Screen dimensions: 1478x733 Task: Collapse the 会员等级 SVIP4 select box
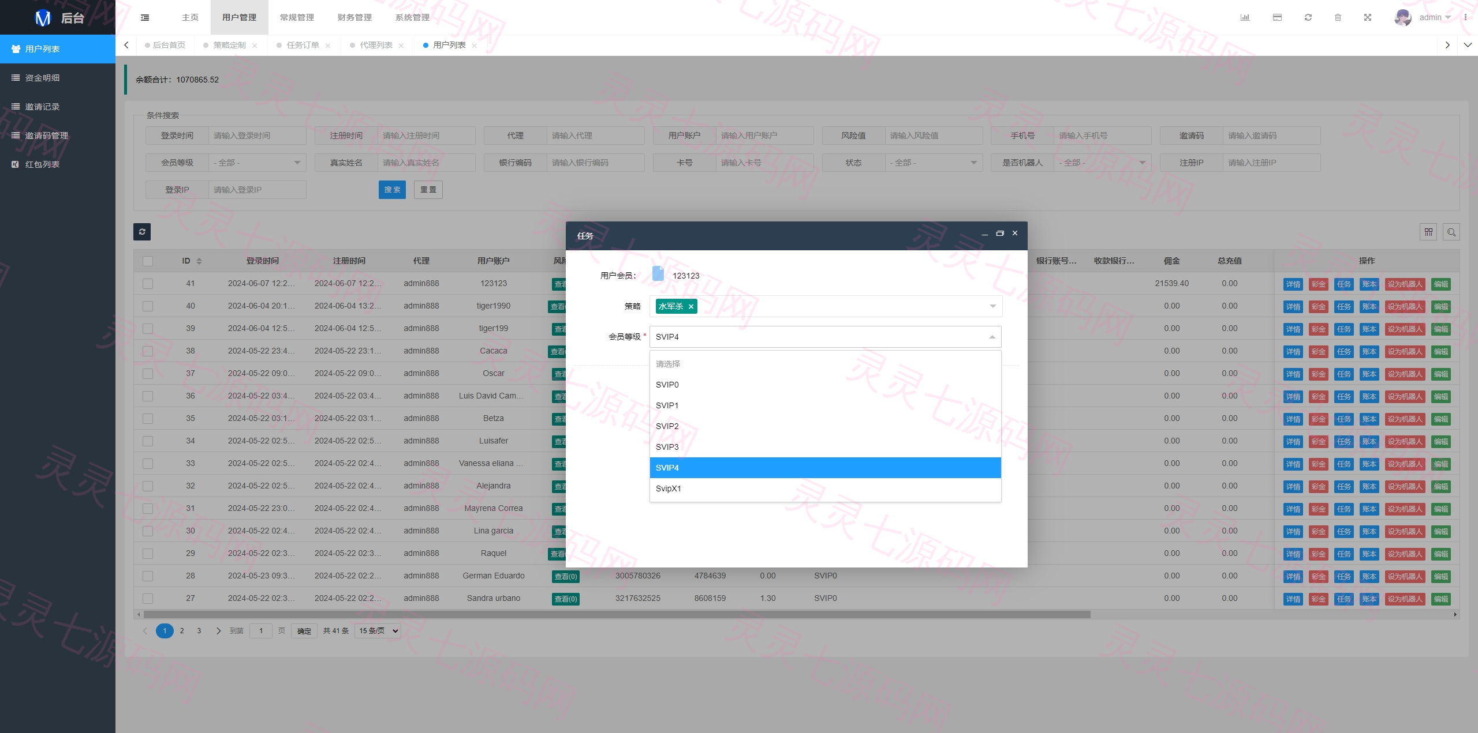point(825,337)
